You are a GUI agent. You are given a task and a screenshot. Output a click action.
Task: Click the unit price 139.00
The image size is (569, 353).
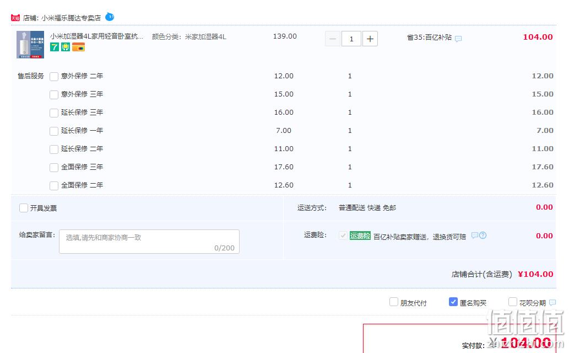[285, 36]
